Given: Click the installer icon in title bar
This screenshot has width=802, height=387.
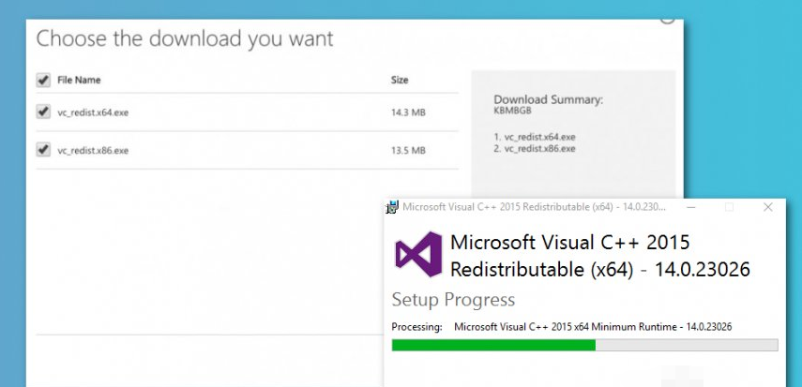Looking at the screenshot, I should pos(394,207).
